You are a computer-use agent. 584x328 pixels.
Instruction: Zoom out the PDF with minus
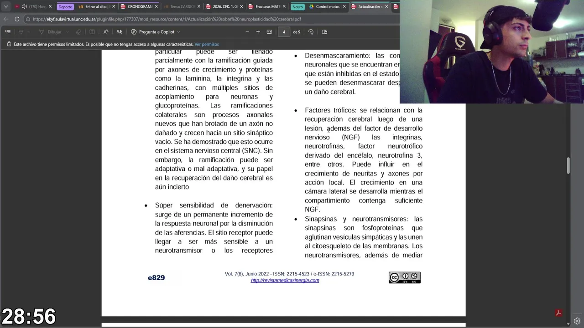[247, 32]
